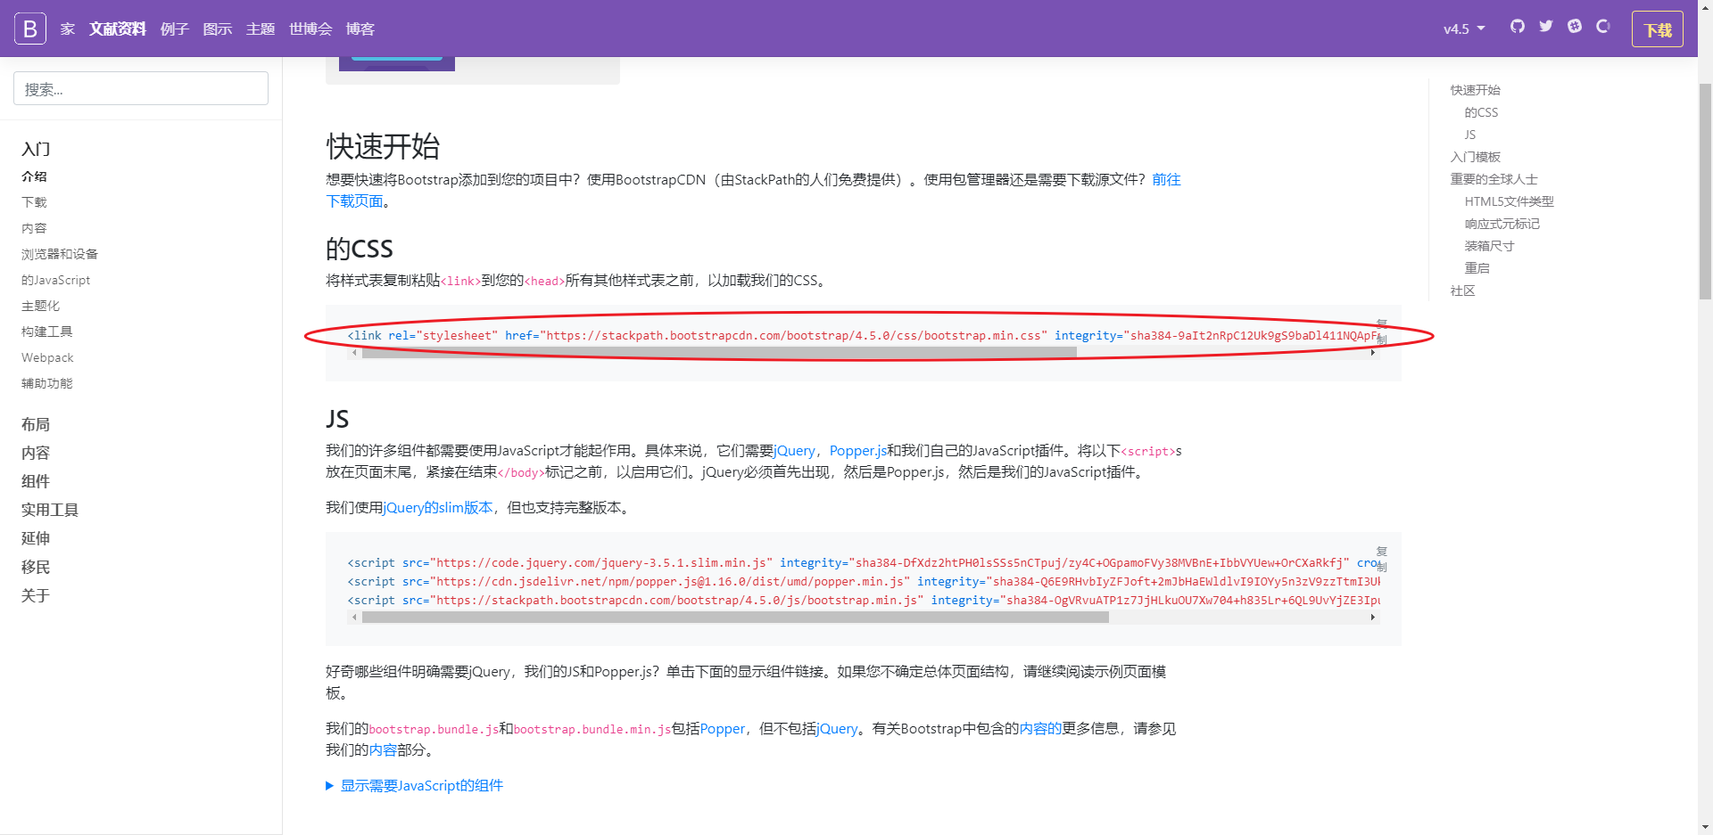1713x835 pixels.
Task: Select Webpack in the left sidebar
Action: tap(47, 357)
